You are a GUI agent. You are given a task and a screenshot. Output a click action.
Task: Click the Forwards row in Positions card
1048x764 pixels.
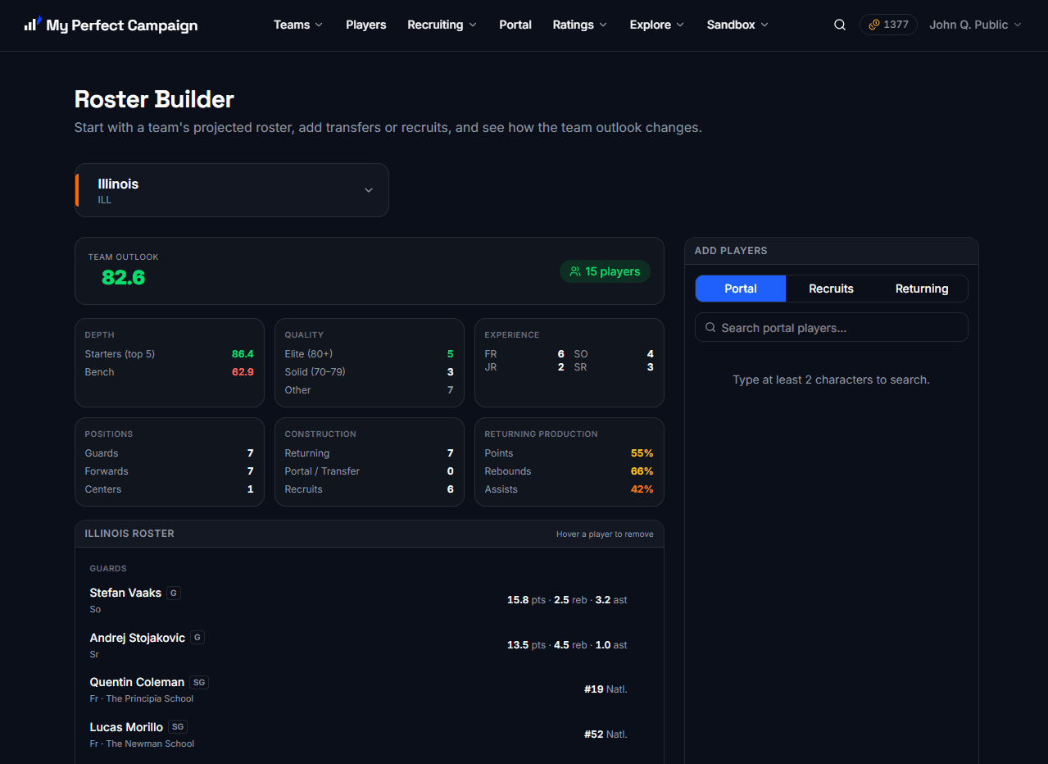[x=169, y=471]
